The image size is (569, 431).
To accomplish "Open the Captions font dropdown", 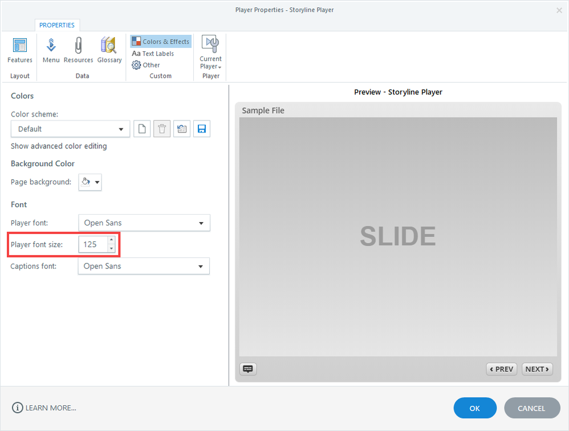I will [144, 266].
